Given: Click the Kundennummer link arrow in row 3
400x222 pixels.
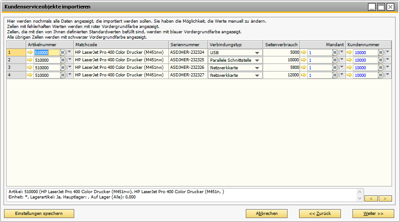Looking at the screenshot, I should [x=349, y=67].
